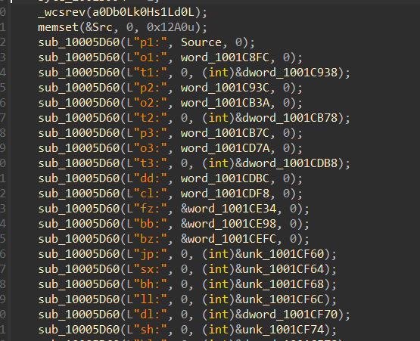Select the L"t2:" string literal
This screenshot has height=341, width=420.
147,118
